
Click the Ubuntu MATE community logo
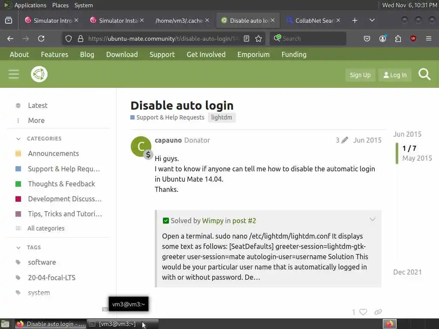pyautogui.click(x=39, y=74)
